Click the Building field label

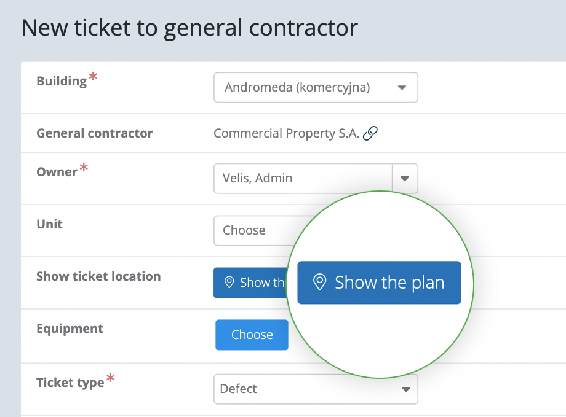[x=62, y=81]
